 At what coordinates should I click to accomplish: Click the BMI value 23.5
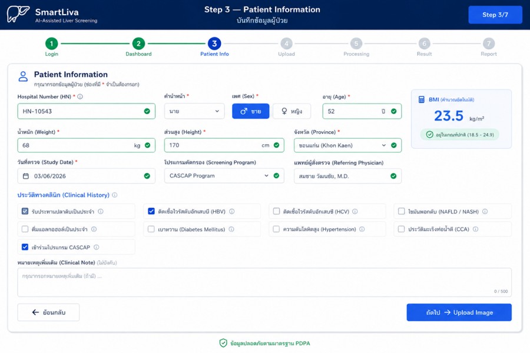click(449, 116)
